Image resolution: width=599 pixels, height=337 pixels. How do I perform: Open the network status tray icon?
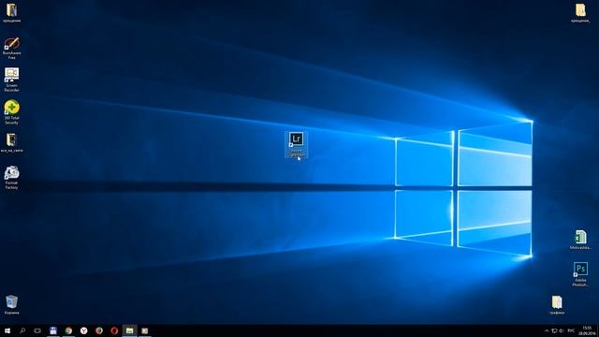(554, 330)
